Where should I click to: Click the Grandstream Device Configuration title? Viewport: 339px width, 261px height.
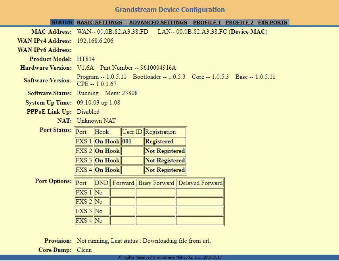170,10
